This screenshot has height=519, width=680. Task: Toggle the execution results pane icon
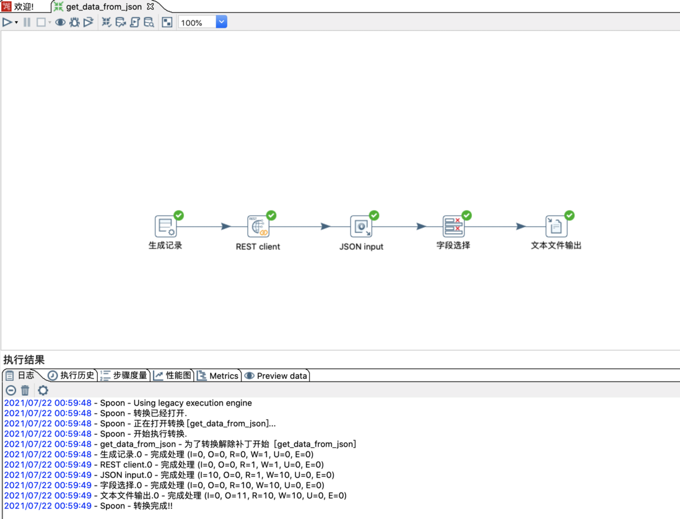[x=167, y=22]
